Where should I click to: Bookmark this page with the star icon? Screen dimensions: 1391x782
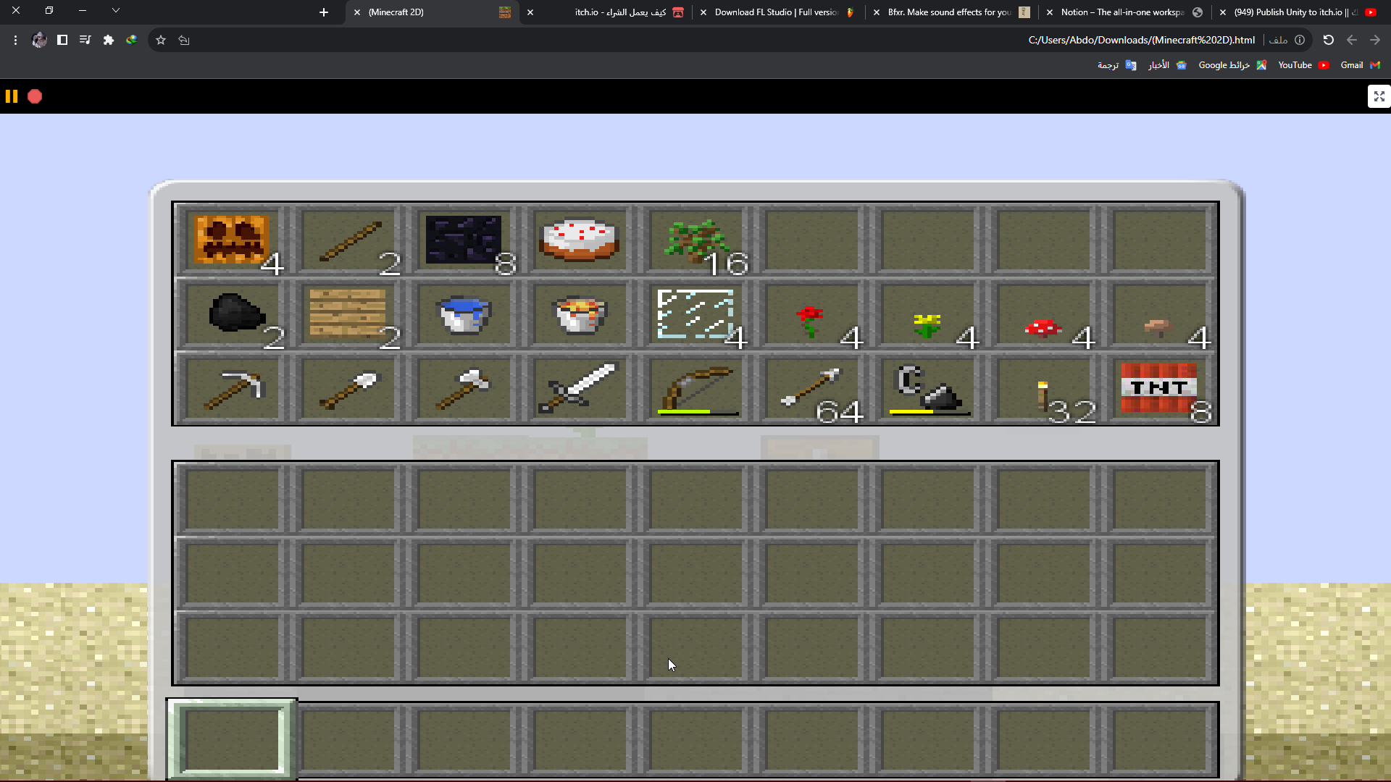161,41
